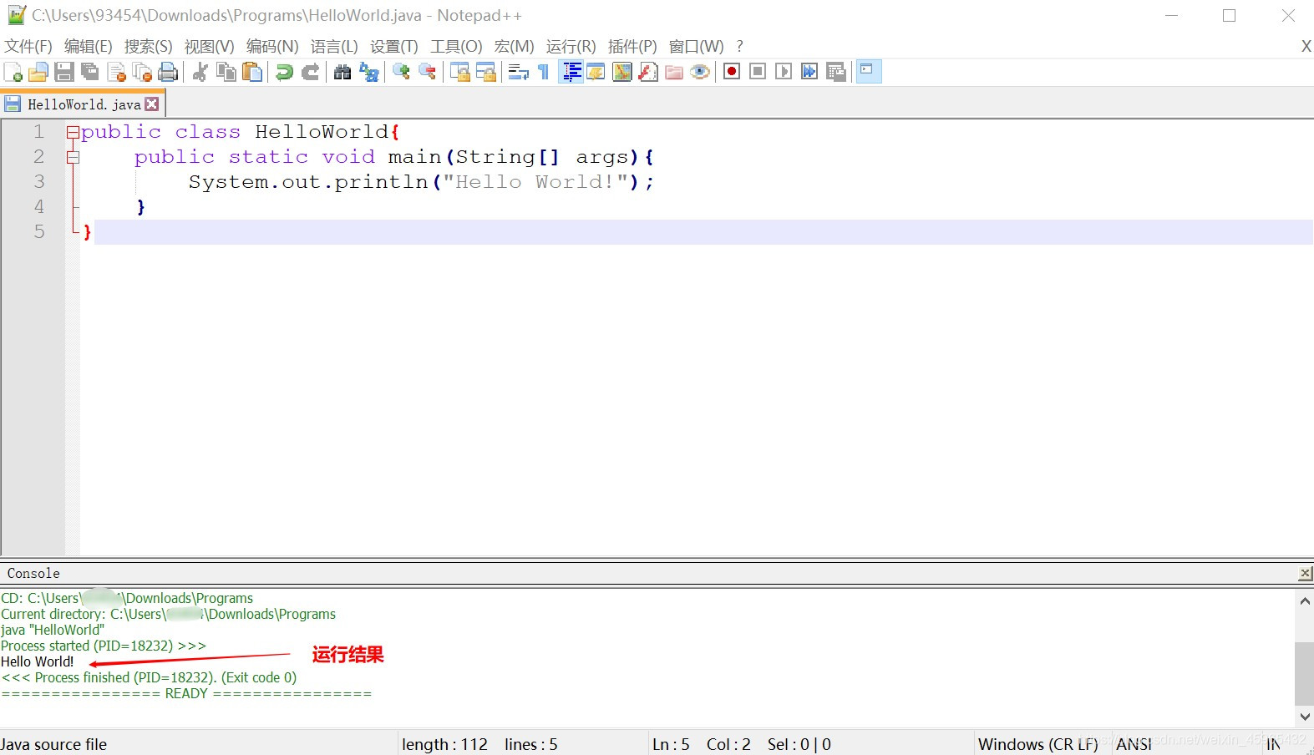Click the console scrollbar down arrow

click(x=1305, y=717)
